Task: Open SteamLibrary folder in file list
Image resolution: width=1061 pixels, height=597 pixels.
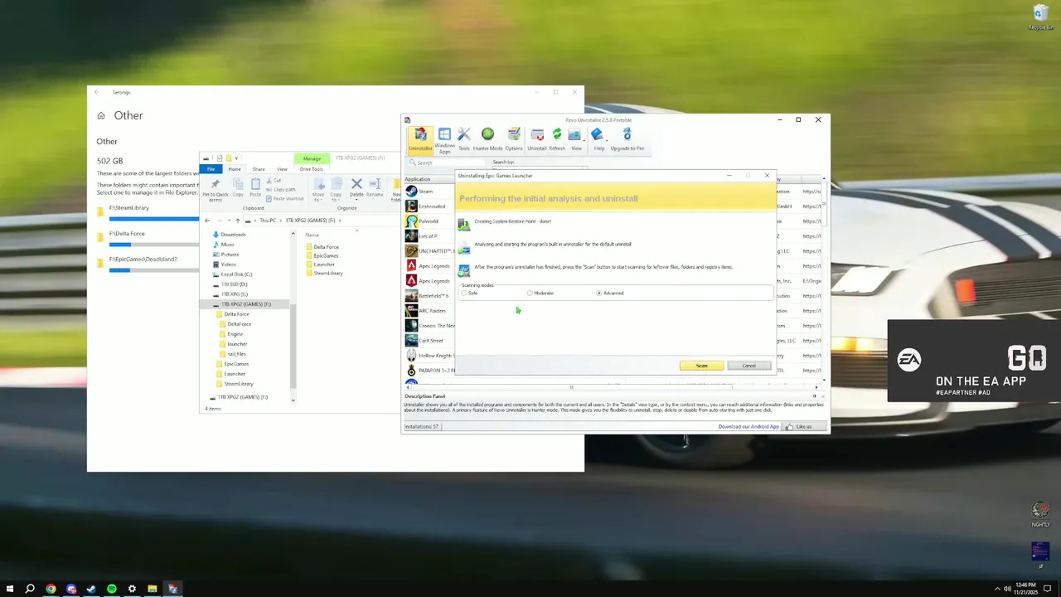Action: [324, 273]
